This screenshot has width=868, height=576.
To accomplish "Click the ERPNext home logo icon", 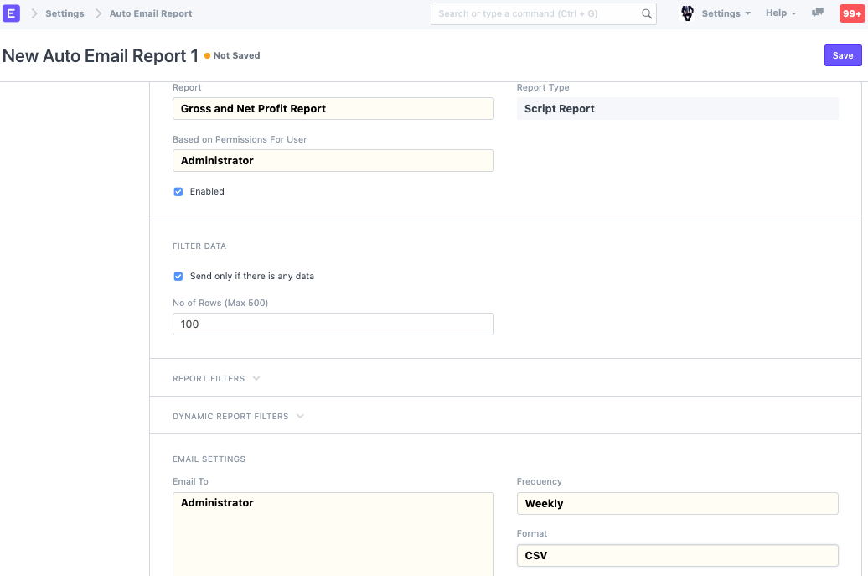I will tap(12, 13).
